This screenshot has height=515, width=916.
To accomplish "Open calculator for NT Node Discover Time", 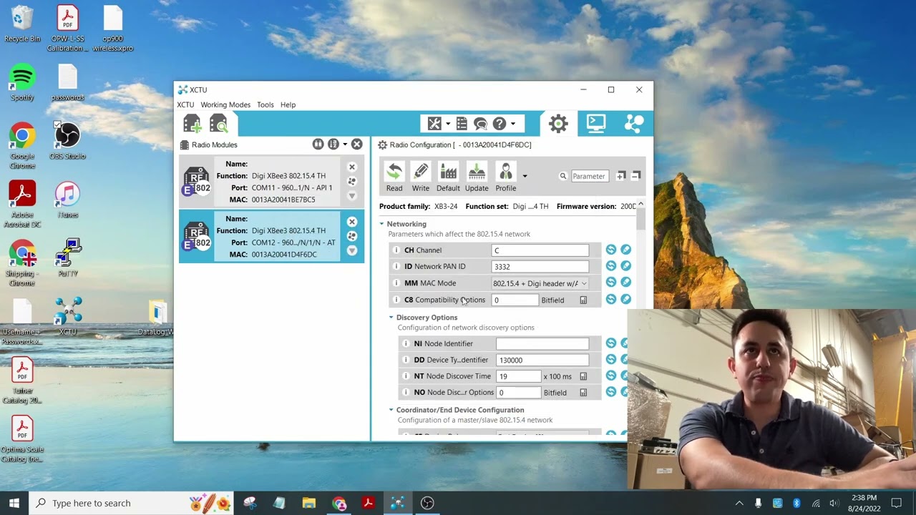I will (x=583, y=376).
